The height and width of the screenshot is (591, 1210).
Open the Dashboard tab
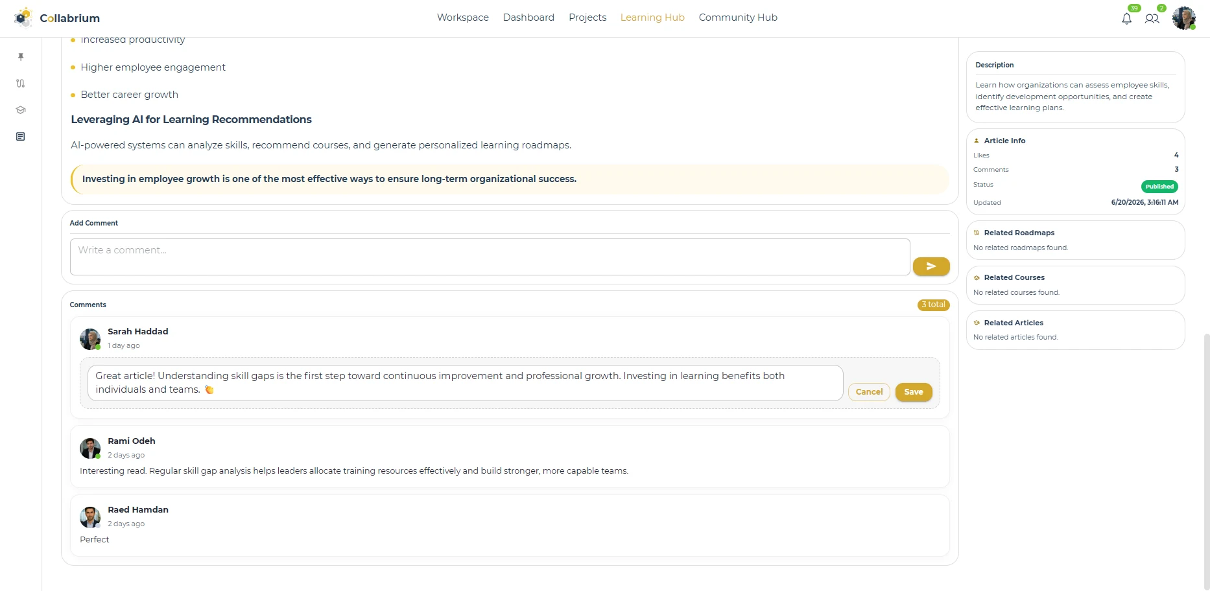tap(528, 17)
